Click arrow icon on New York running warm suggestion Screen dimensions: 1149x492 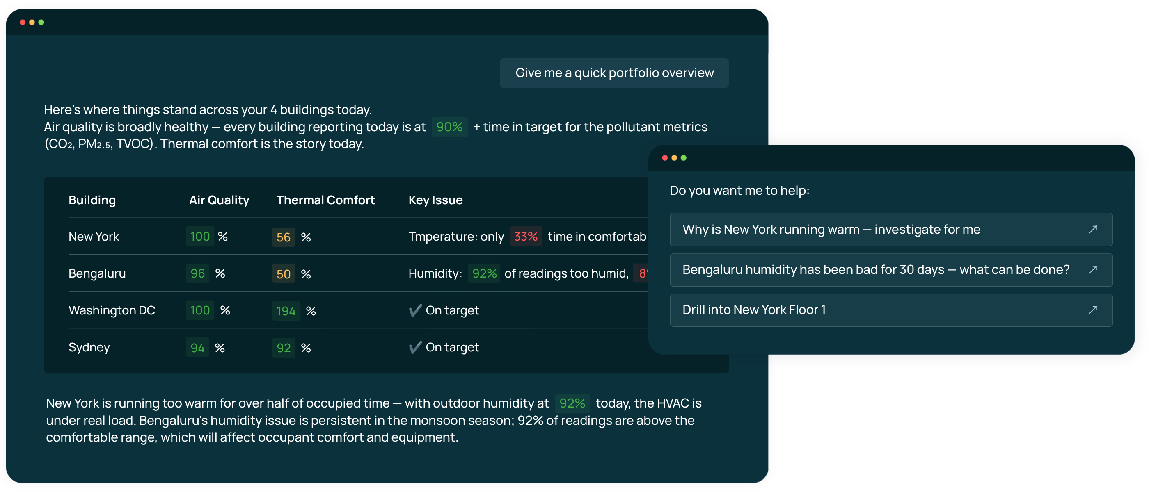click(x=1092, y=230)
